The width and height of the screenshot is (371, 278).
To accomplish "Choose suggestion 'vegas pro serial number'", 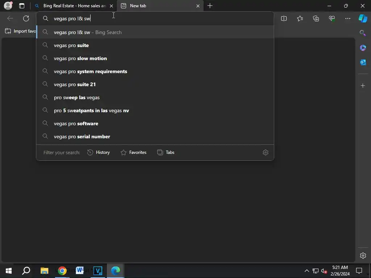I will click(x=155, y=136).
